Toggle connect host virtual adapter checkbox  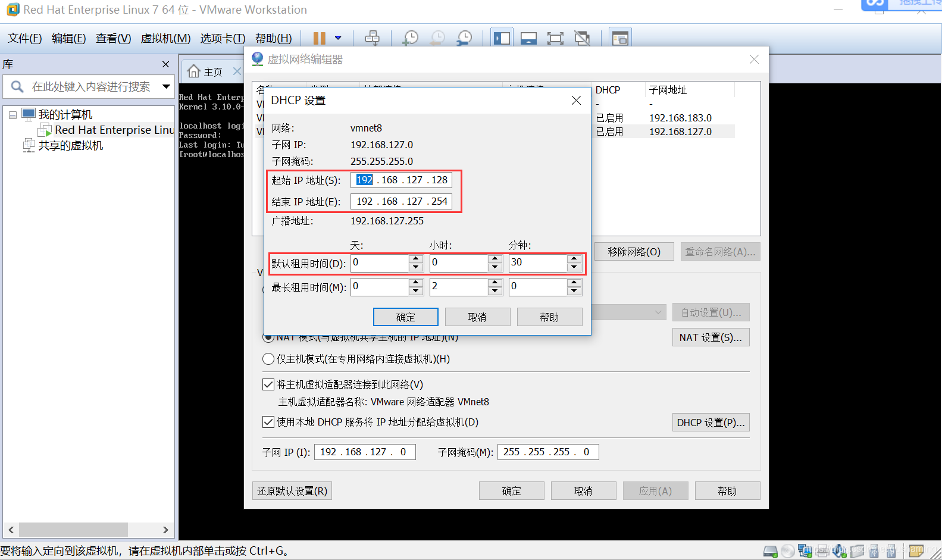(268, 384)
